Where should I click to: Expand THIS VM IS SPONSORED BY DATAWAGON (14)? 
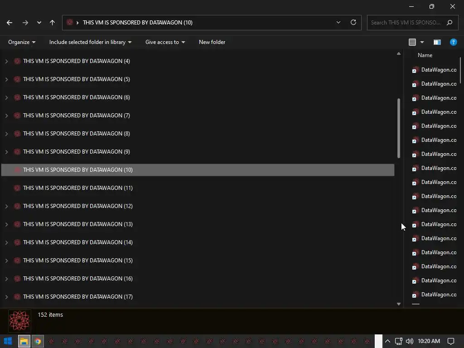click(x=6, y=243)
